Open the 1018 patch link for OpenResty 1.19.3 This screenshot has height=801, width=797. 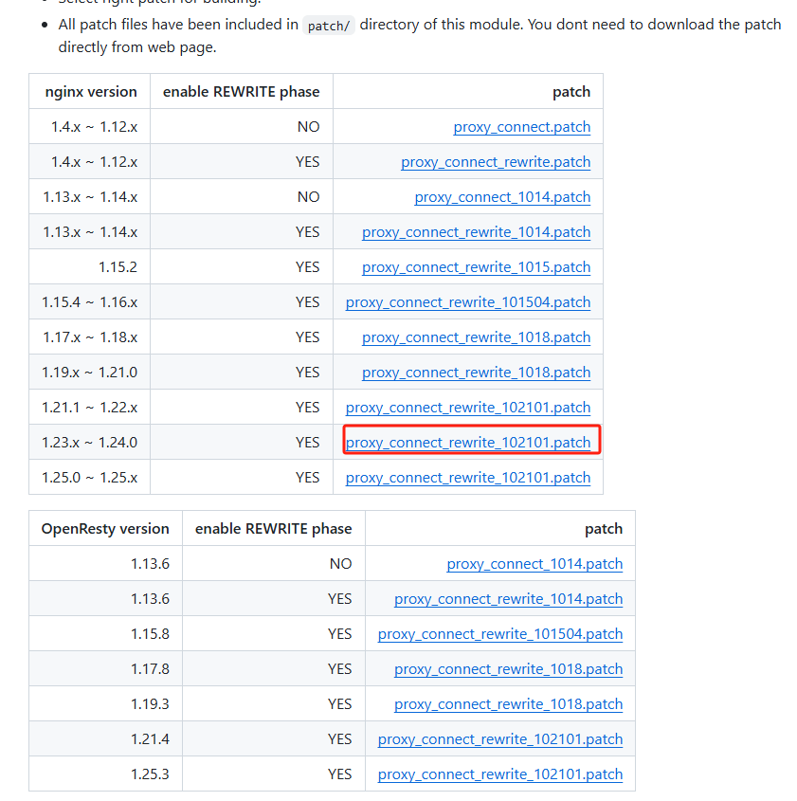click(509, 704)
